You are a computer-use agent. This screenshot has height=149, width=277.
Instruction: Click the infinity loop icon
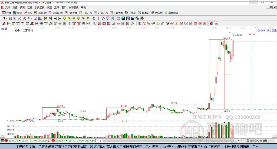[216, 24]
